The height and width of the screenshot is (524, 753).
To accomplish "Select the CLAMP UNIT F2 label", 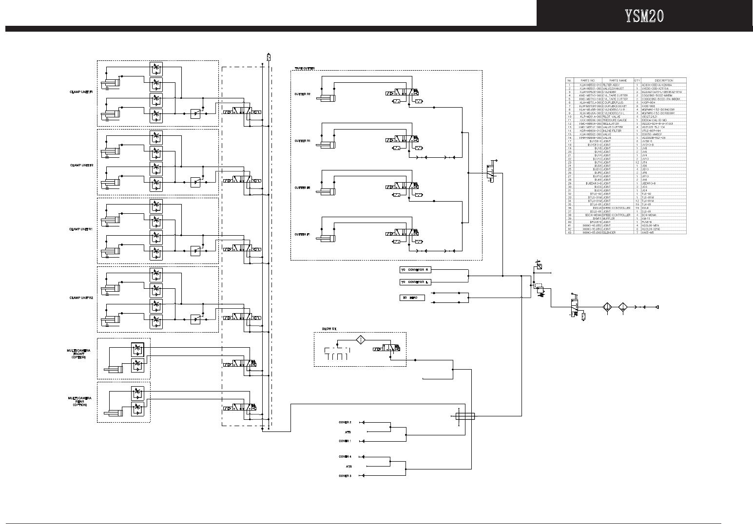I will [81, 166].
